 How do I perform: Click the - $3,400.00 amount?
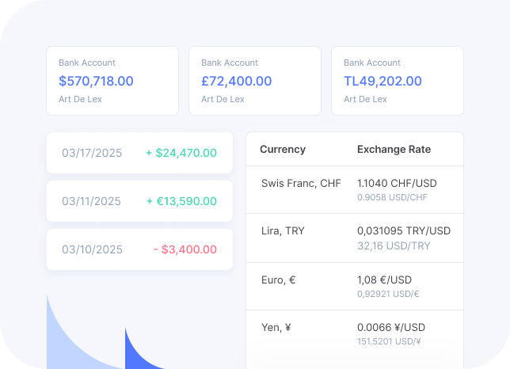[185, 249]
